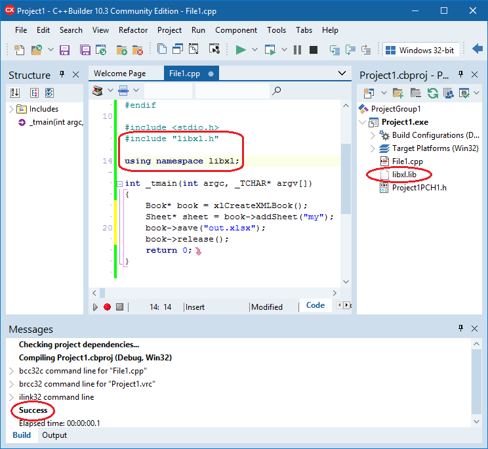The image size is (488, 449).
Task: Click the macro record red button
Action: click(x=108, y=307)
